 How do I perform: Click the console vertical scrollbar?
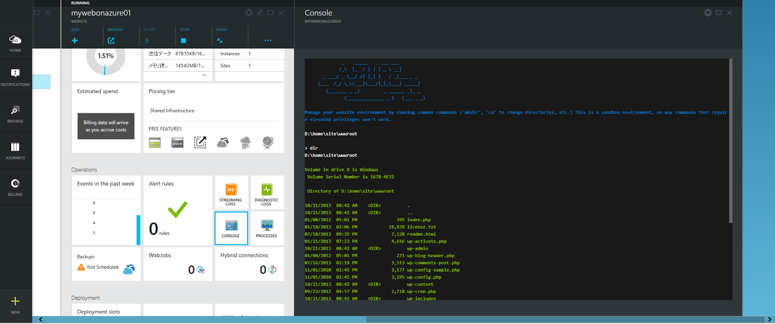(x=730, y=140)
